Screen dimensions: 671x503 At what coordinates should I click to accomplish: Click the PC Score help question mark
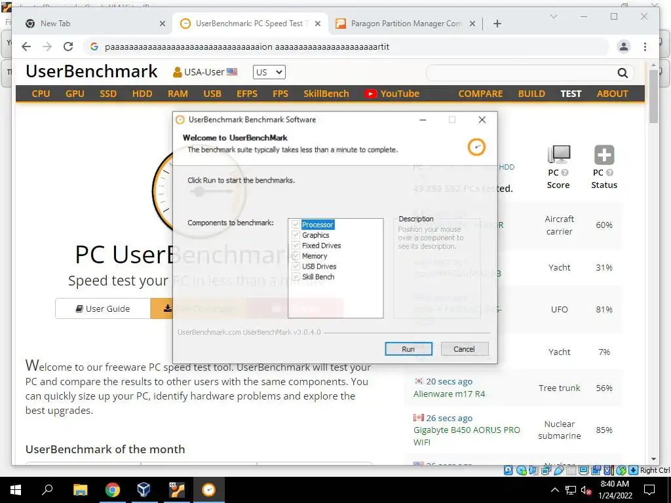point(565,173)
